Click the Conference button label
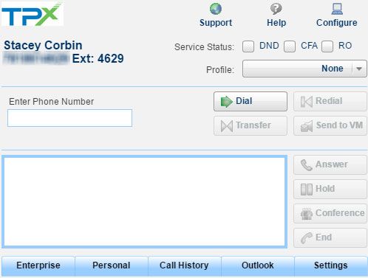The width and height of the screenshot is (368, 278). tap(340, 213)
